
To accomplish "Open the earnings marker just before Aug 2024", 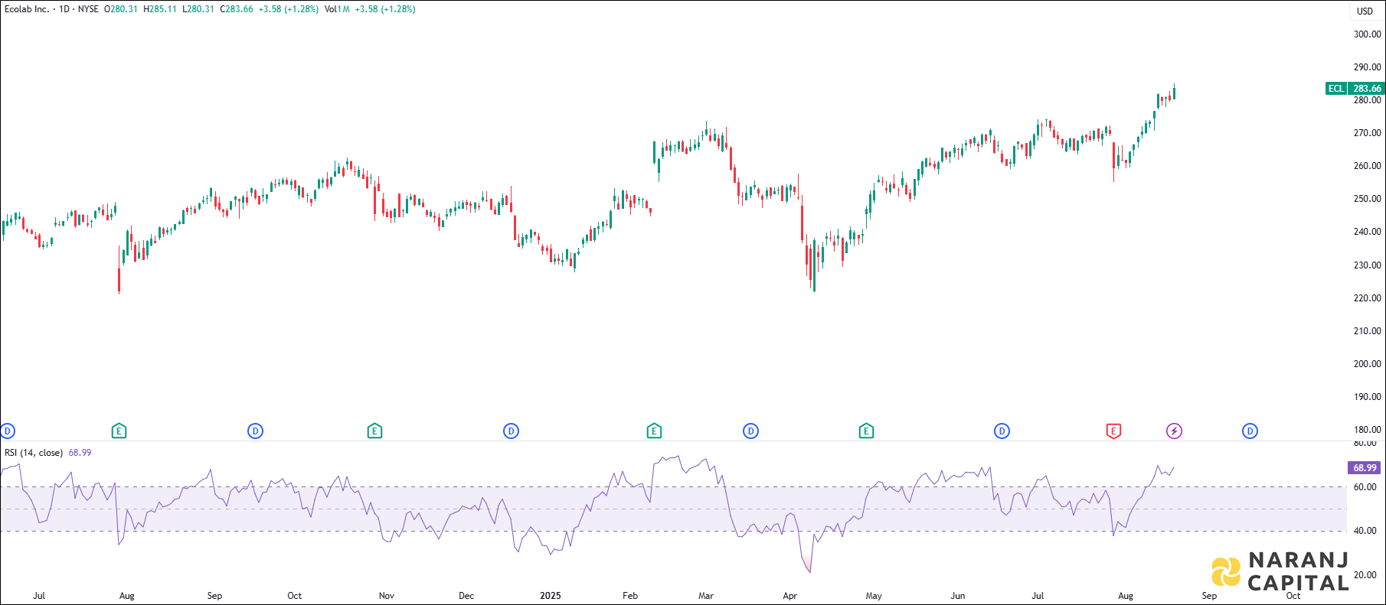I will (x=119, y=431).
